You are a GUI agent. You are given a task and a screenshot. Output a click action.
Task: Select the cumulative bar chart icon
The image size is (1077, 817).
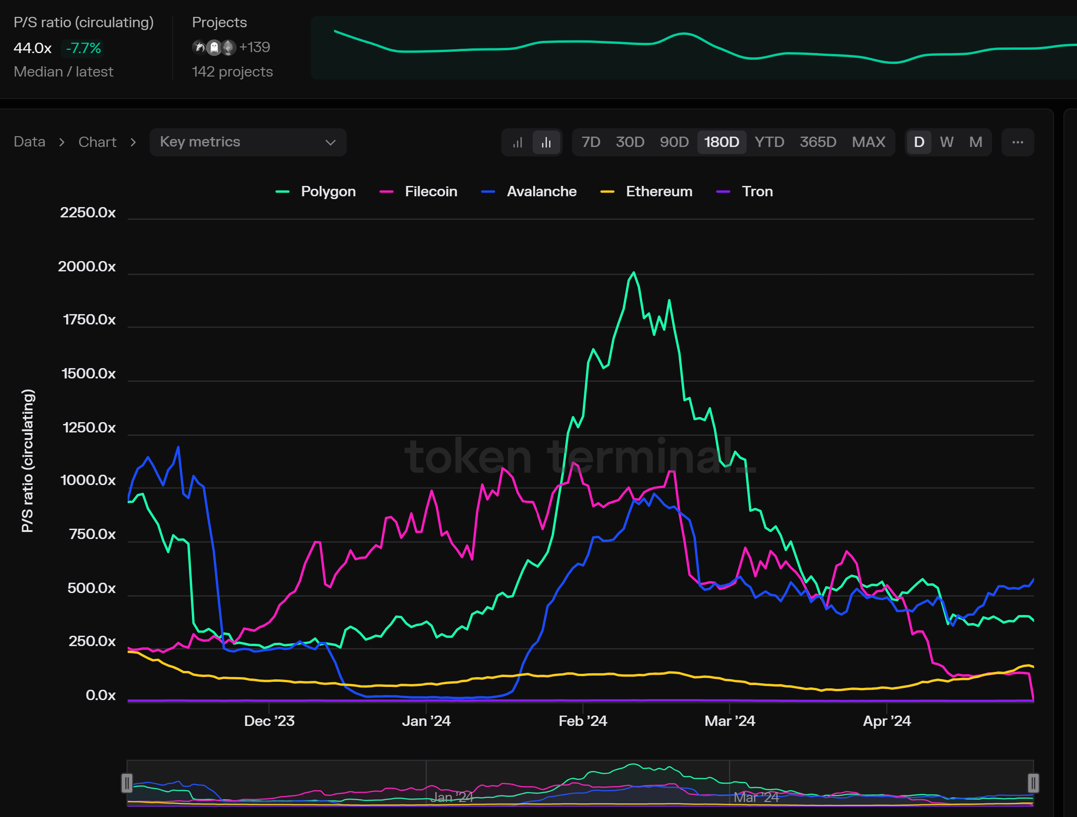[x=517, y=142]
